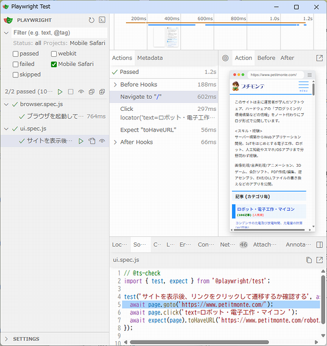Collapse ui.spec.js tree node
327x346 pixels.
tap(6, 129)
